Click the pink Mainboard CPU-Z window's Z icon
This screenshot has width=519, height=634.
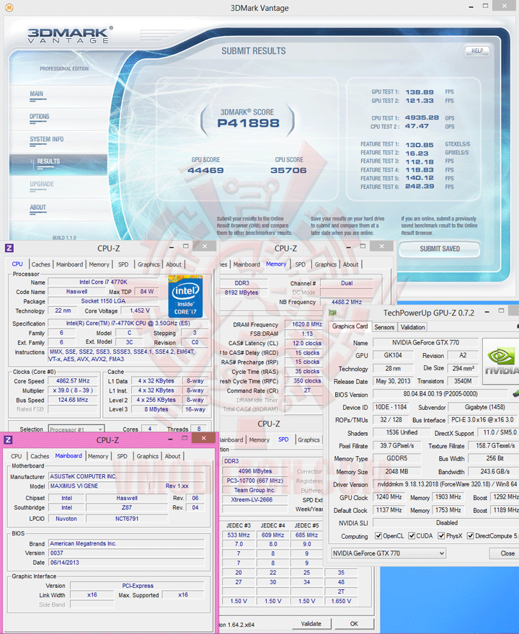click(x=8, y=440)
